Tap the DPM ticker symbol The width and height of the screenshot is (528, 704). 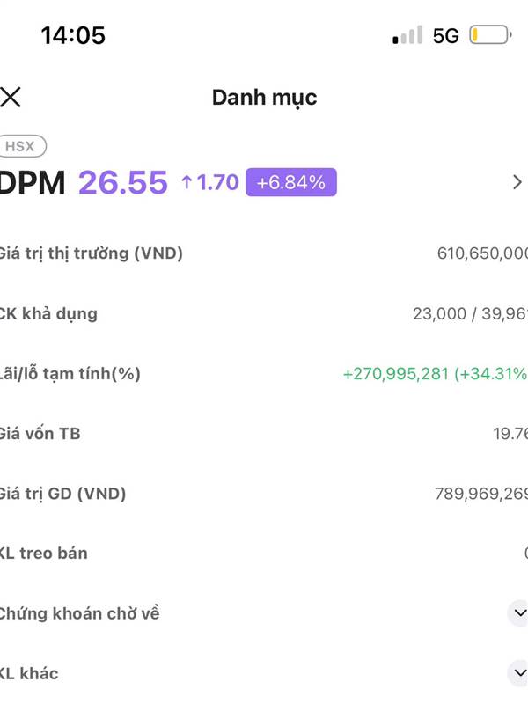pyautogui.click(x=33, y=183)
